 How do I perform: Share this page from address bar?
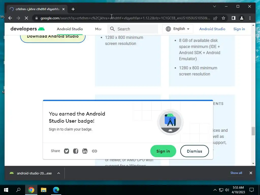(x=215, y=18)
